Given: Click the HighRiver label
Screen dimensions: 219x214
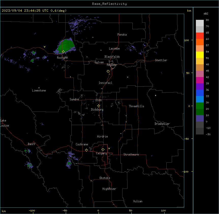Looking at the screenshot, I should coord(109,189).
